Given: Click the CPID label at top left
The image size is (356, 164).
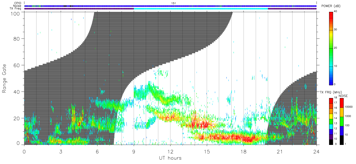Looking at the screenshot, I should 18,3.
